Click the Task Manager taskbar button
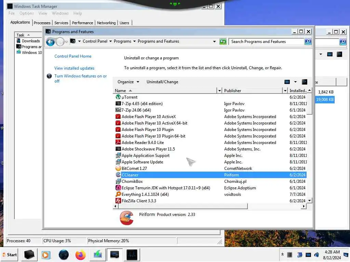 [x=132, y=254]
